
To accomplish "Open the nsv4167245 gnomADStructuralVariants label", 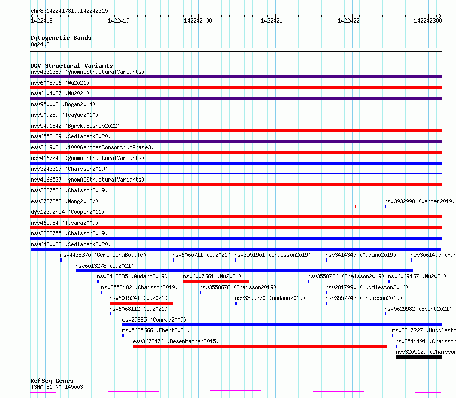I will [x=88, y=158].
